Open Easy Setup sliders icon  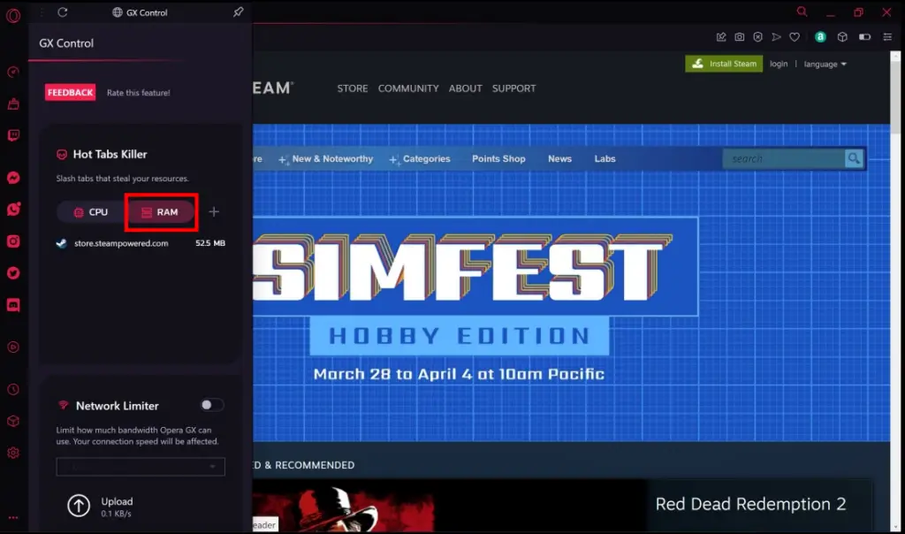[887, 37]
